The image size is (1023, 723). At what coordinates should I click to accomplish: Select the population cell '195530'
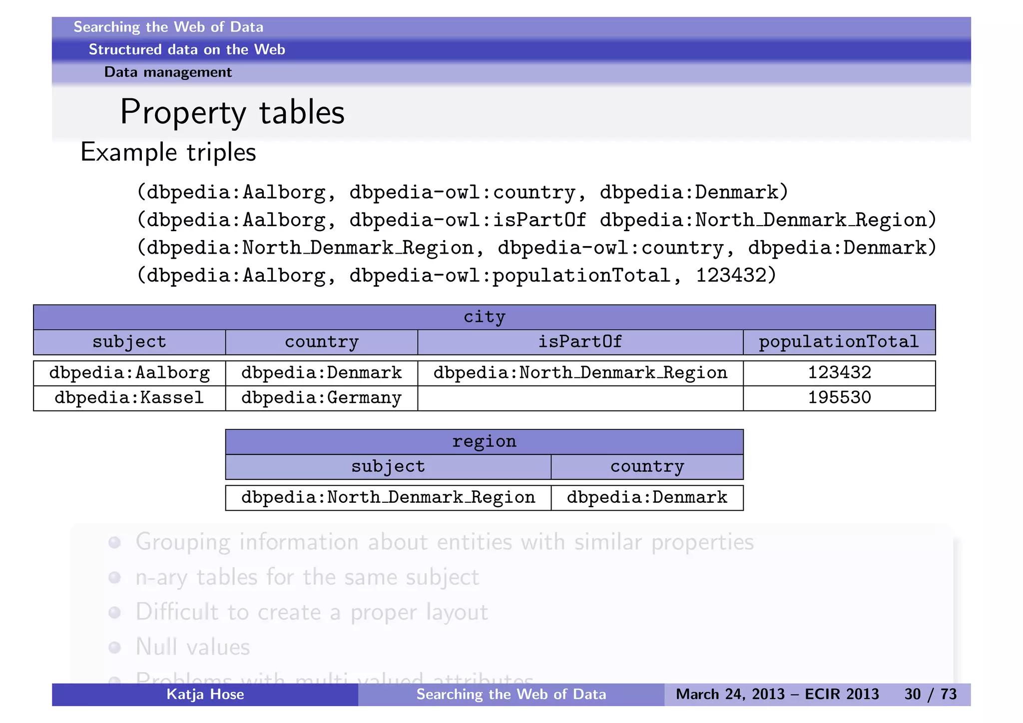pyautogui.click(x=839, y=398)
